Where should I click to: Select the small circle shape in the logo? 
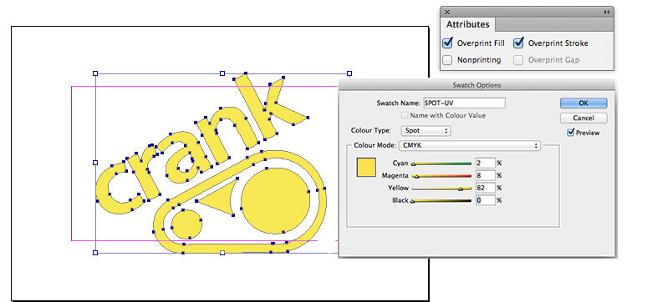(186, 224)
